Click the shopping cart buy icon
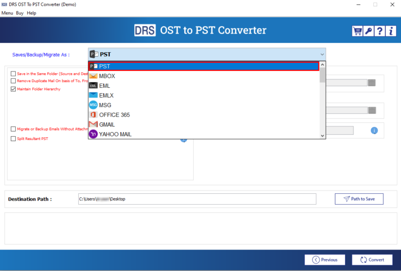Screen dimensions: 401x271 358,31
